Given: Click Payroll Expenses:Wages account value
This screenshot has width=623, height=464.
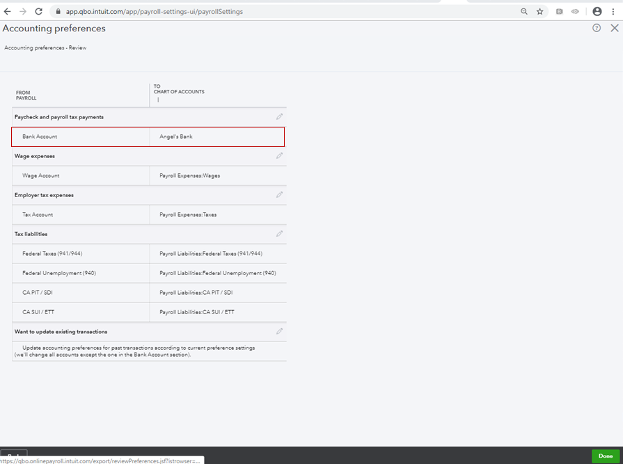Looking at the screenshot, I should coord(189,176).
